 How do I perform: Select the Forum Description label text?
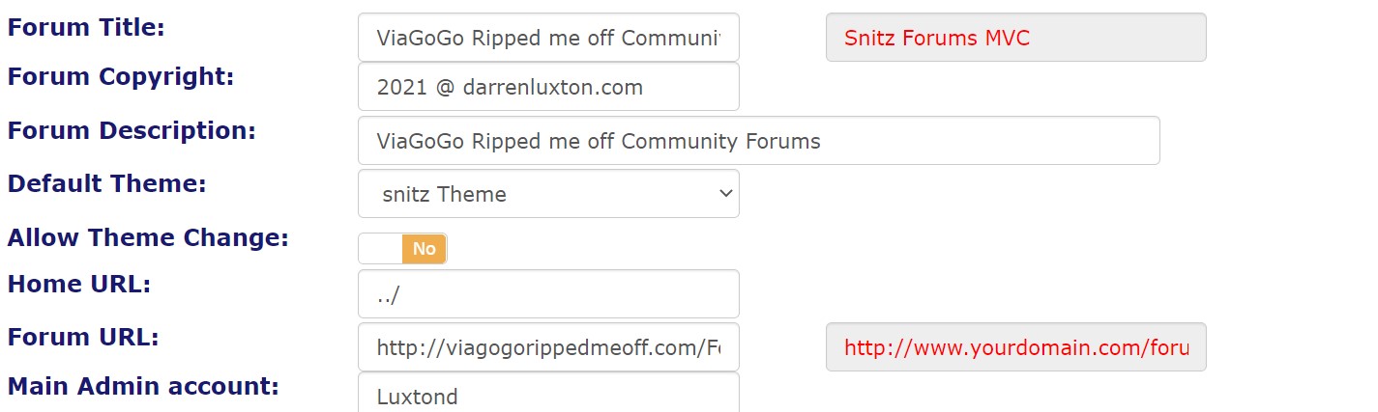[132, 130]
